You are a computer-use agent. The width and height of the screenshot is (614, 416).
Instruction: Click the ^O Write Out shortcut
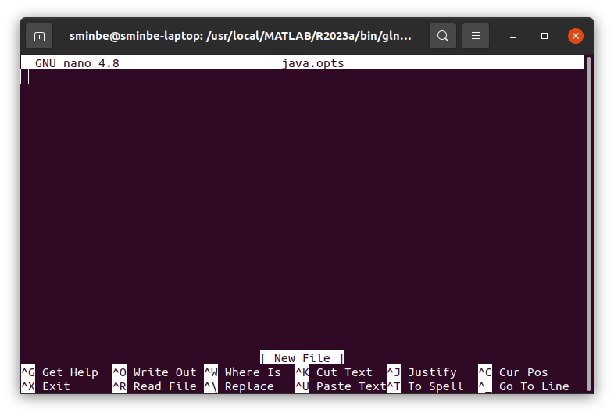click(x=155, y=372)
